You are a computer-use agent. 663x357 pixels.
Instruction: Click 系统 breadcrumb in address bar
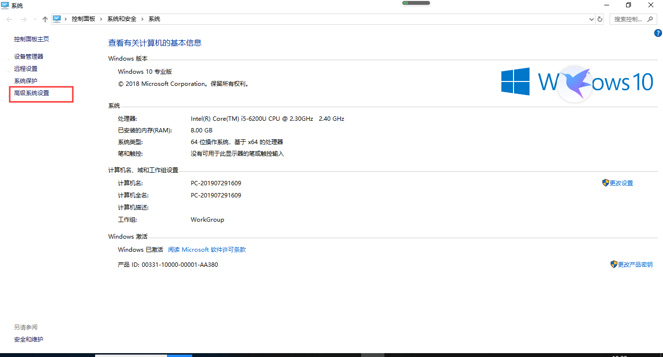tap(154, 19)
